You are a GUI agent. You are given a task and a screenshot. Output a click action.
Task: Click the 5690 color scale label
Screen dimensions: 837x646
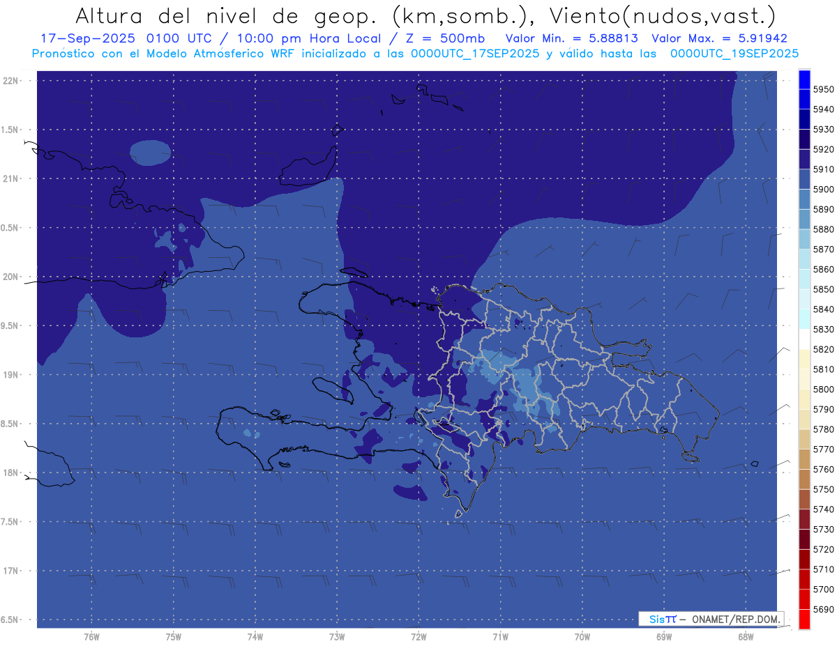pos(823,609)
